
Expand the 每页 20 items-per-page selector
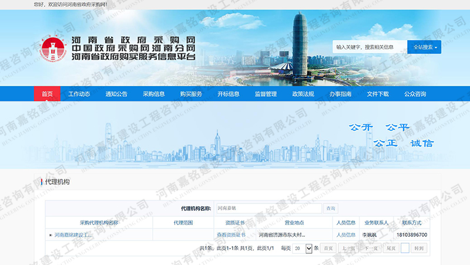coord(303,249)
